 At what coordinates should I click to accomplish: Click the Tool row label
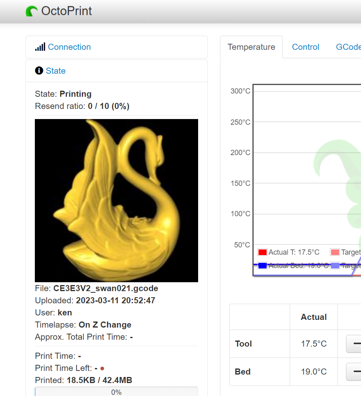coord(243,344)
